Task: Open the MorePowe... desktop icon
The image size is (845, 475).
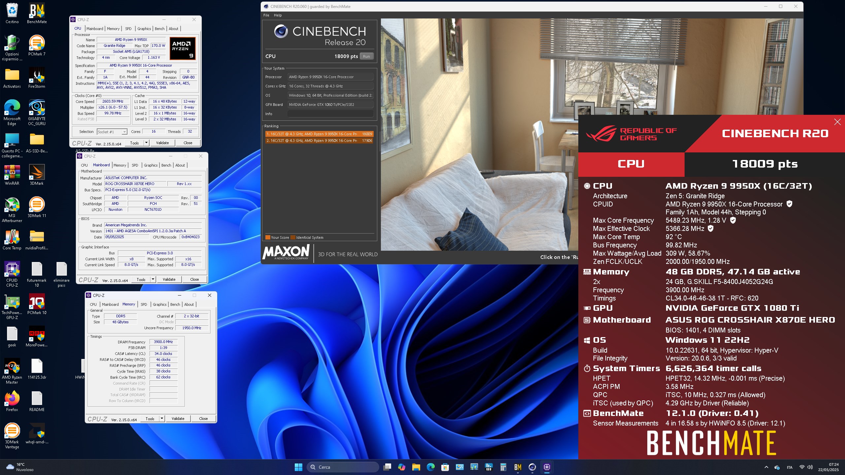Action: (37, 336)
